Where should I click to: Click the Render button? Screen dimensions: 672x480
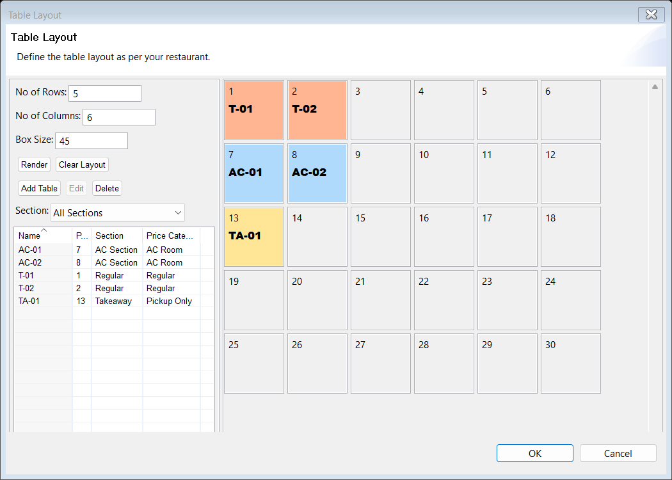pos(35,164)
